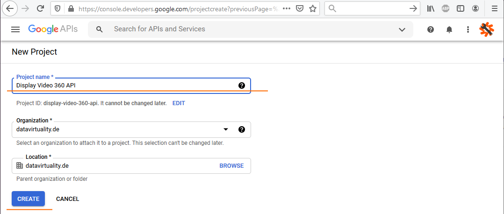Expand the Organization dropdown
The height and width of the screenshot is (214, 504).
tap(226, 129)
